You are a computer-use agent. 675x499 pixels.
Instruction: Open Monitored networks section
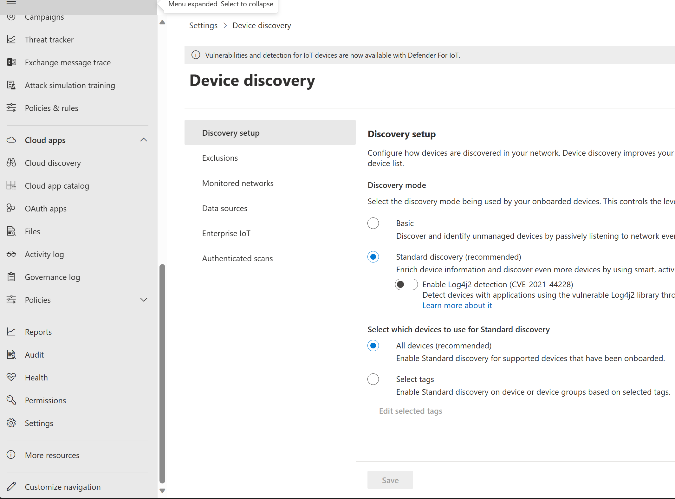[238, 183]
